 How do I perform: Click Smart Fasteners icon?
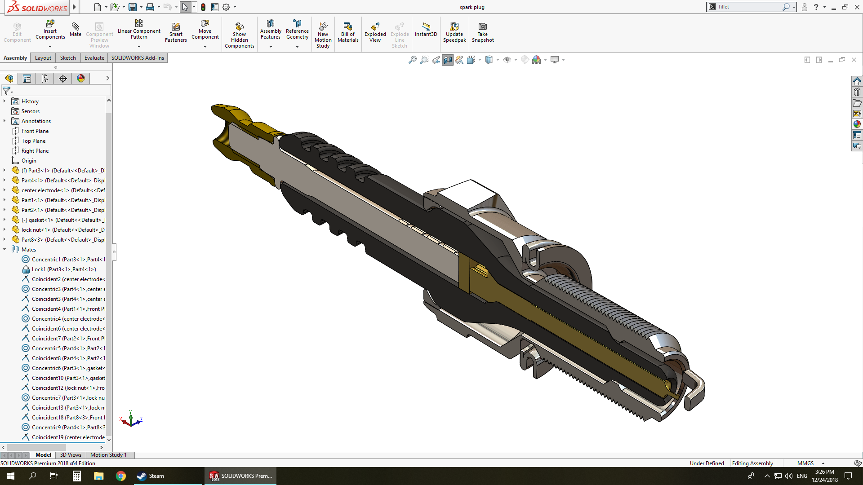pos(176,33)
